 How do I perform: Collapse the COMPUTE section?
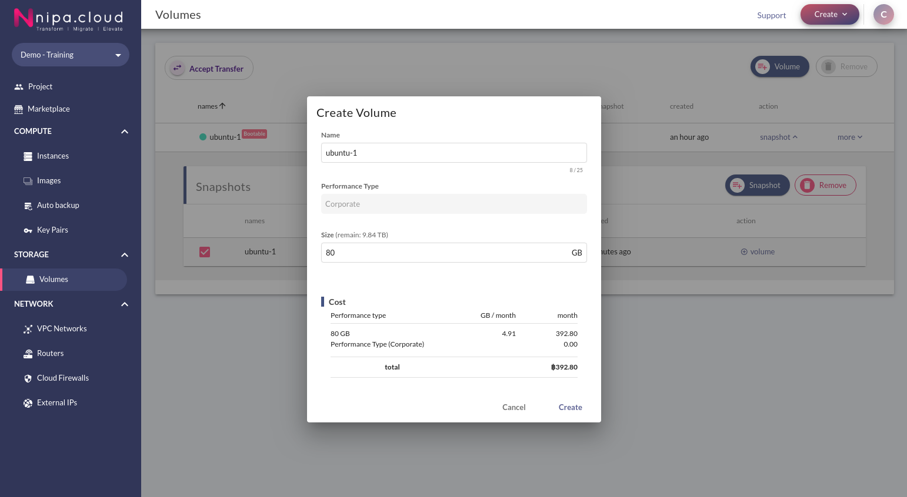pos(125,132)
